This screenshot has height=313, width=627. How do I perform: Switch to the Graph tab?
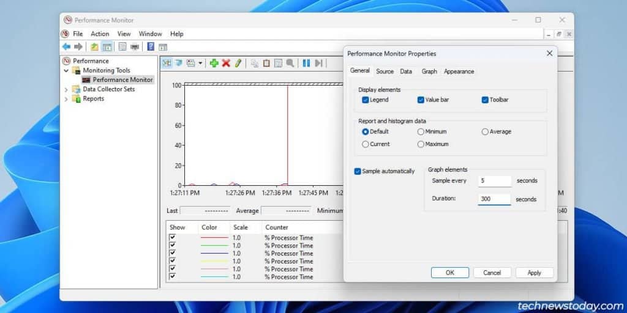[429, 72]
